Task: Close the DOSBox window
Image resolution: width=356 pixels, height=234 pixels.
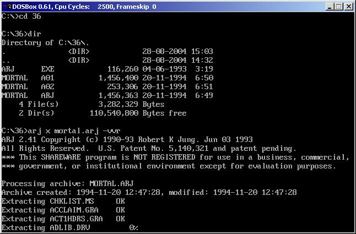Action: (x=348, y=7)
